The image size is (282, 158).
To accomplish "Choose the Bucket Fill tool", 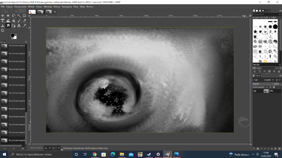I will coord(14,21).
